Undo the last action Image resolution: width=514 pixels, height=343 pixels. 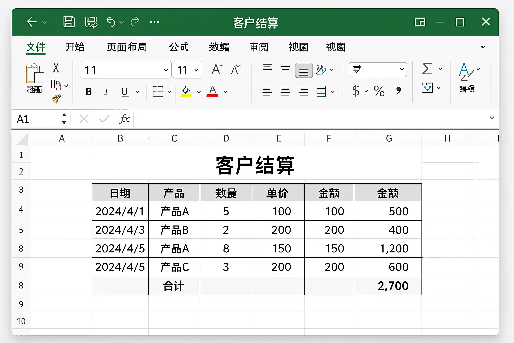point(111,22)
